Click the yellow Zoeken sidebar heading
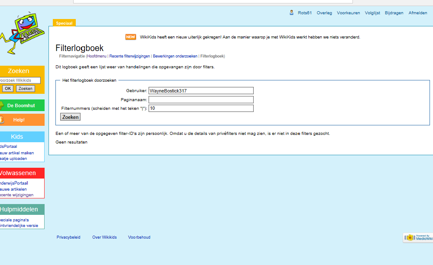The height and width of the screenshot is (265, 433). pyautogui.click(x=19, y=71)
